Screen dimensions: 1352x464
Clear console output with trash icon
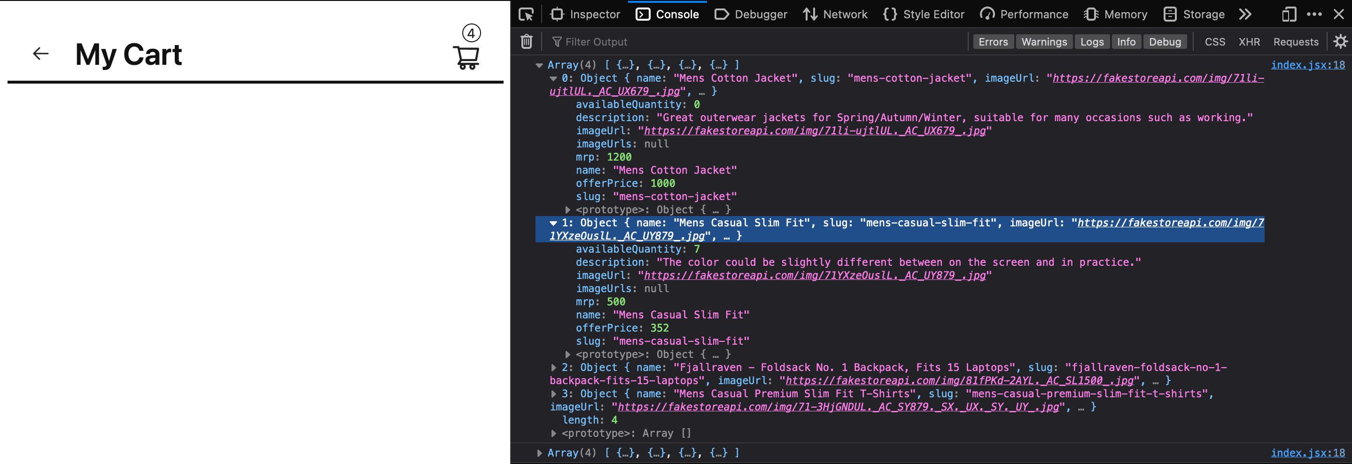[527, 41]
